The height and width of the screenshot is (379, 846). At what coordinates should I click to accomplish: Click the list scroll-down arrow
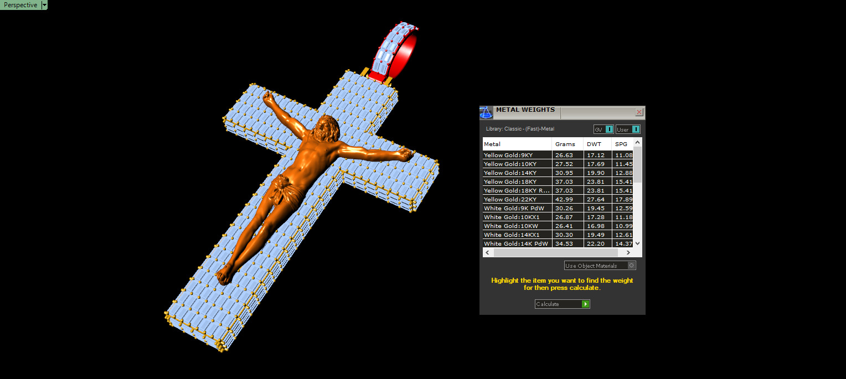coord(638,243)
